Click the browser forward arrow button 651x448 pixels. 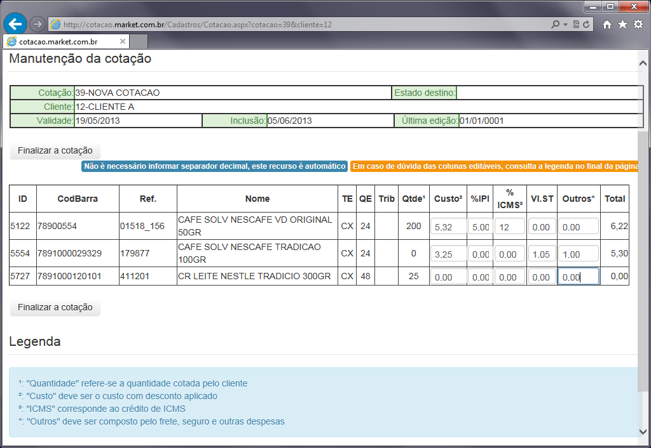tap(38, 24)
